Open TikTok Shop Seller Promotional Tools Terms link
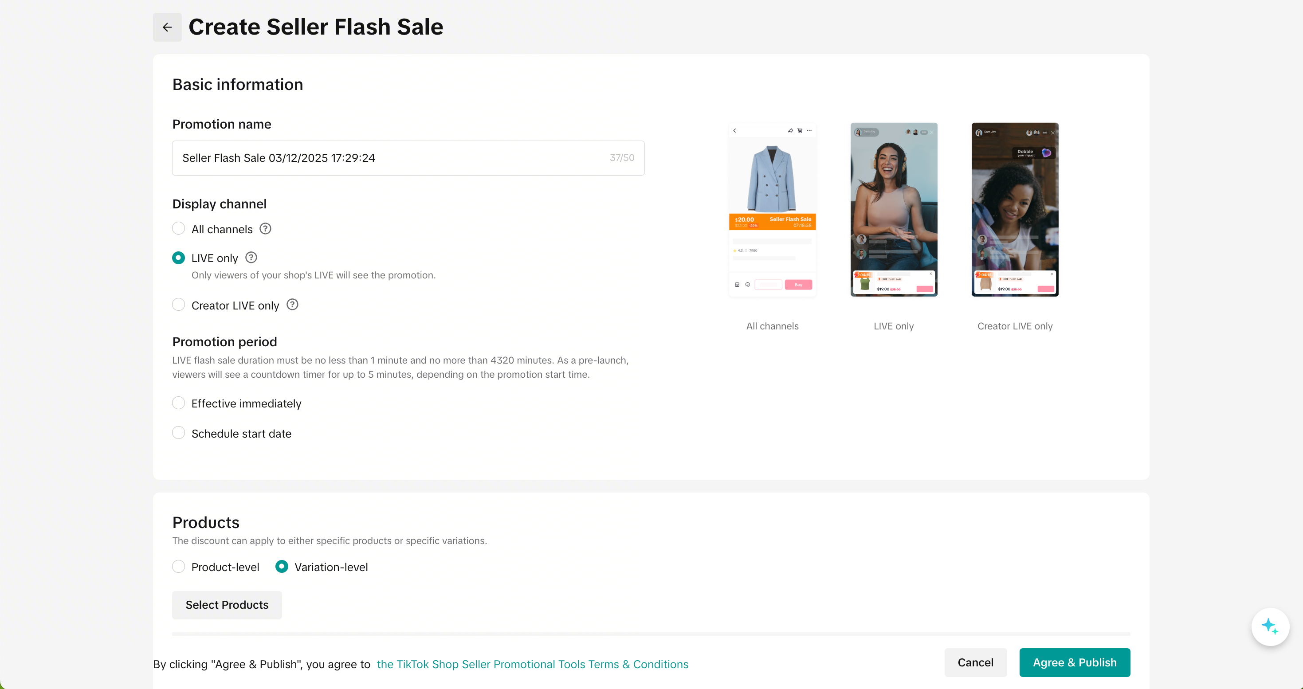Viewport: 1303px width, 689px height. pyautogui.click(x=532, y=664)
